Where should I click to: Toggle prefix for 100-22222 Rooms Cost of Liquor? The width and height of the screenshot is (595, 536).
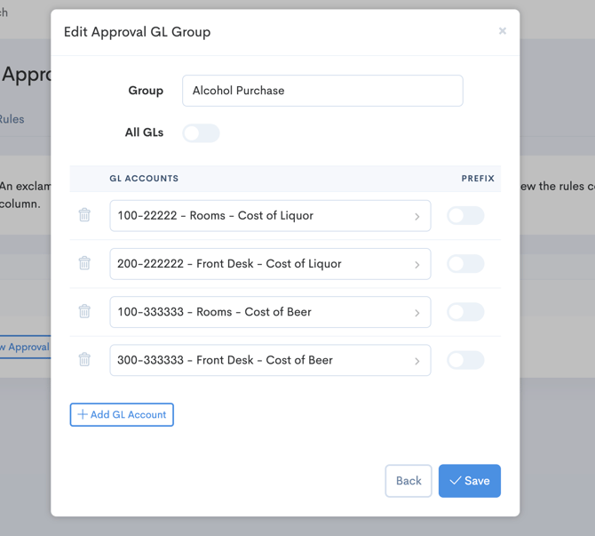tap(465, 215)
